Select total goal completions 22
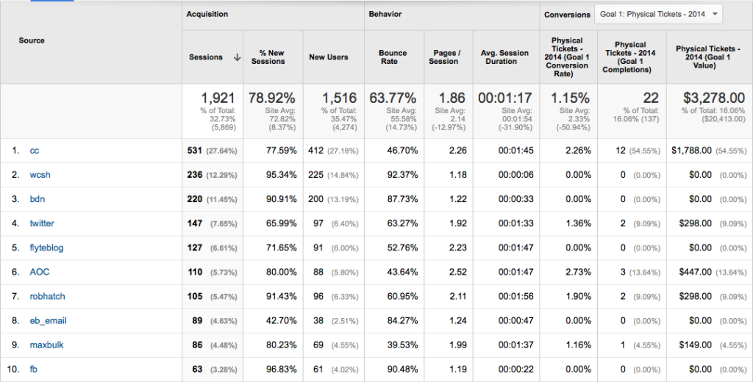This screenshot has width=753, height=382. pyautogui.click(x=651, y=98)
